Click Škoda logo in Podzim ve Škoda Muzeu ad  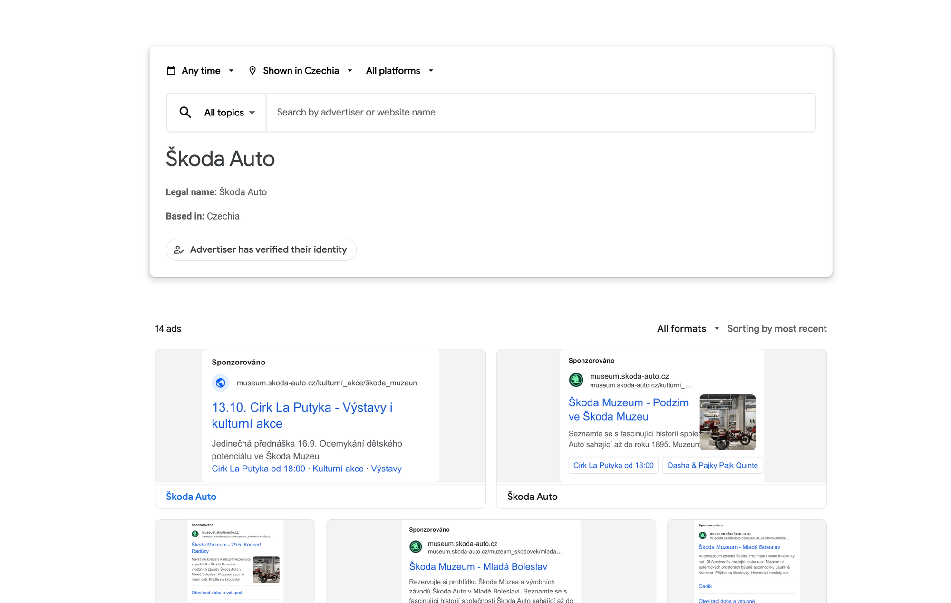(576, 380)
